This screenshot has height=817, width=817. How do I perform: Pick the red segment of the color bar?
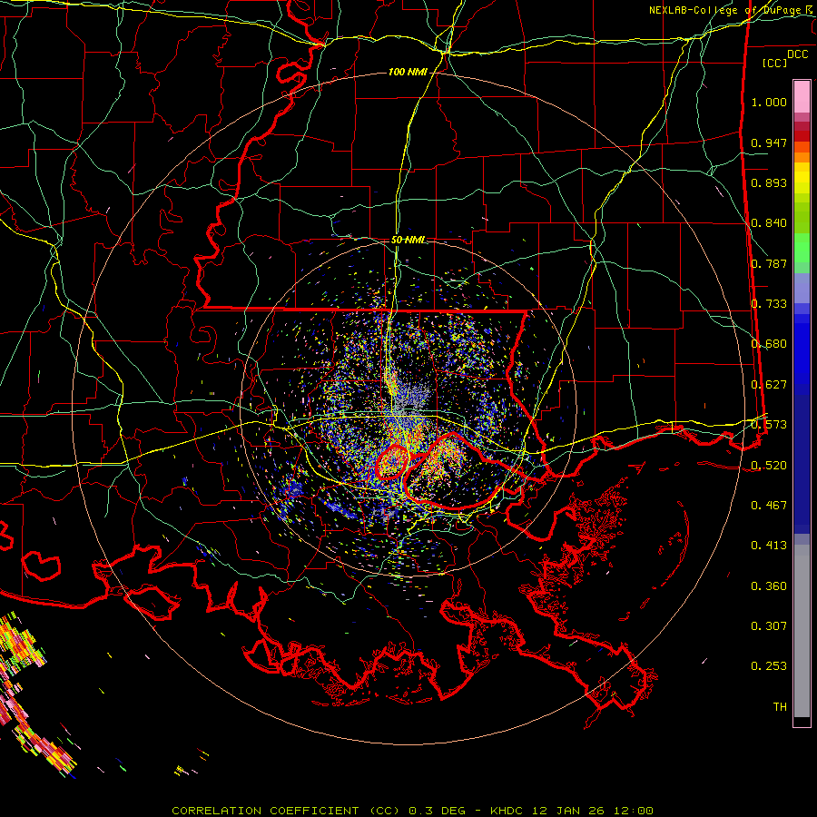pos(802,136)
